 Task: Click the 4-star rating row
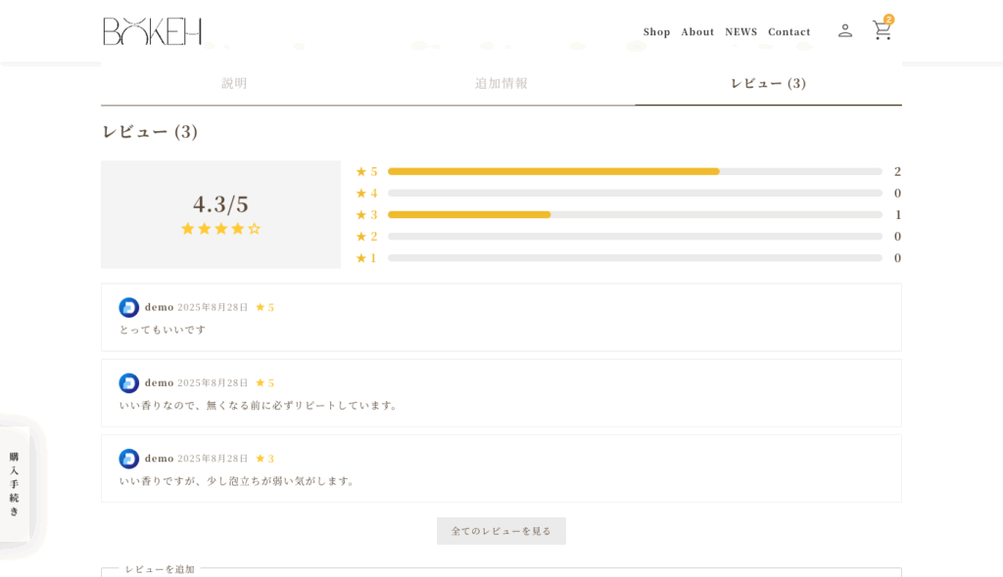click(634, 193)
